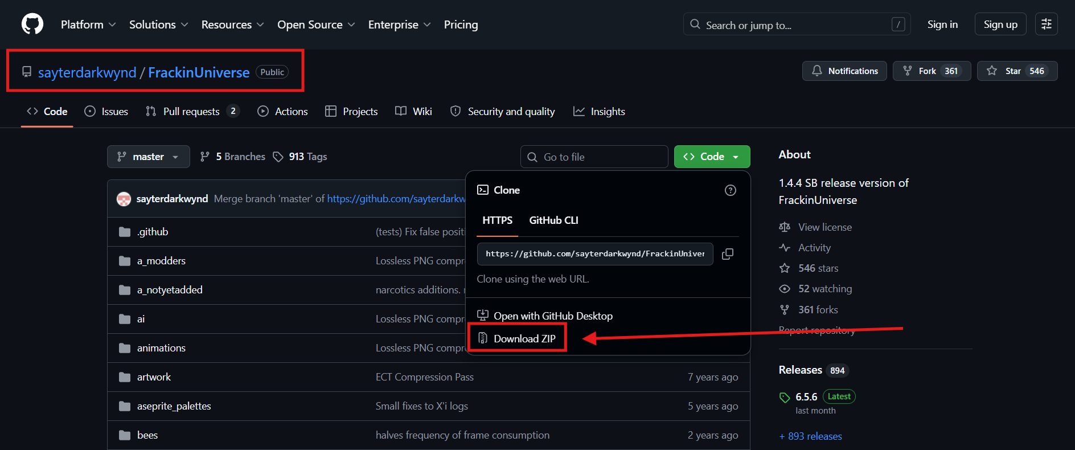Open the appearance settings sliders icon
Viewport: 1075px width, 450px height.
pos(1046,24)
